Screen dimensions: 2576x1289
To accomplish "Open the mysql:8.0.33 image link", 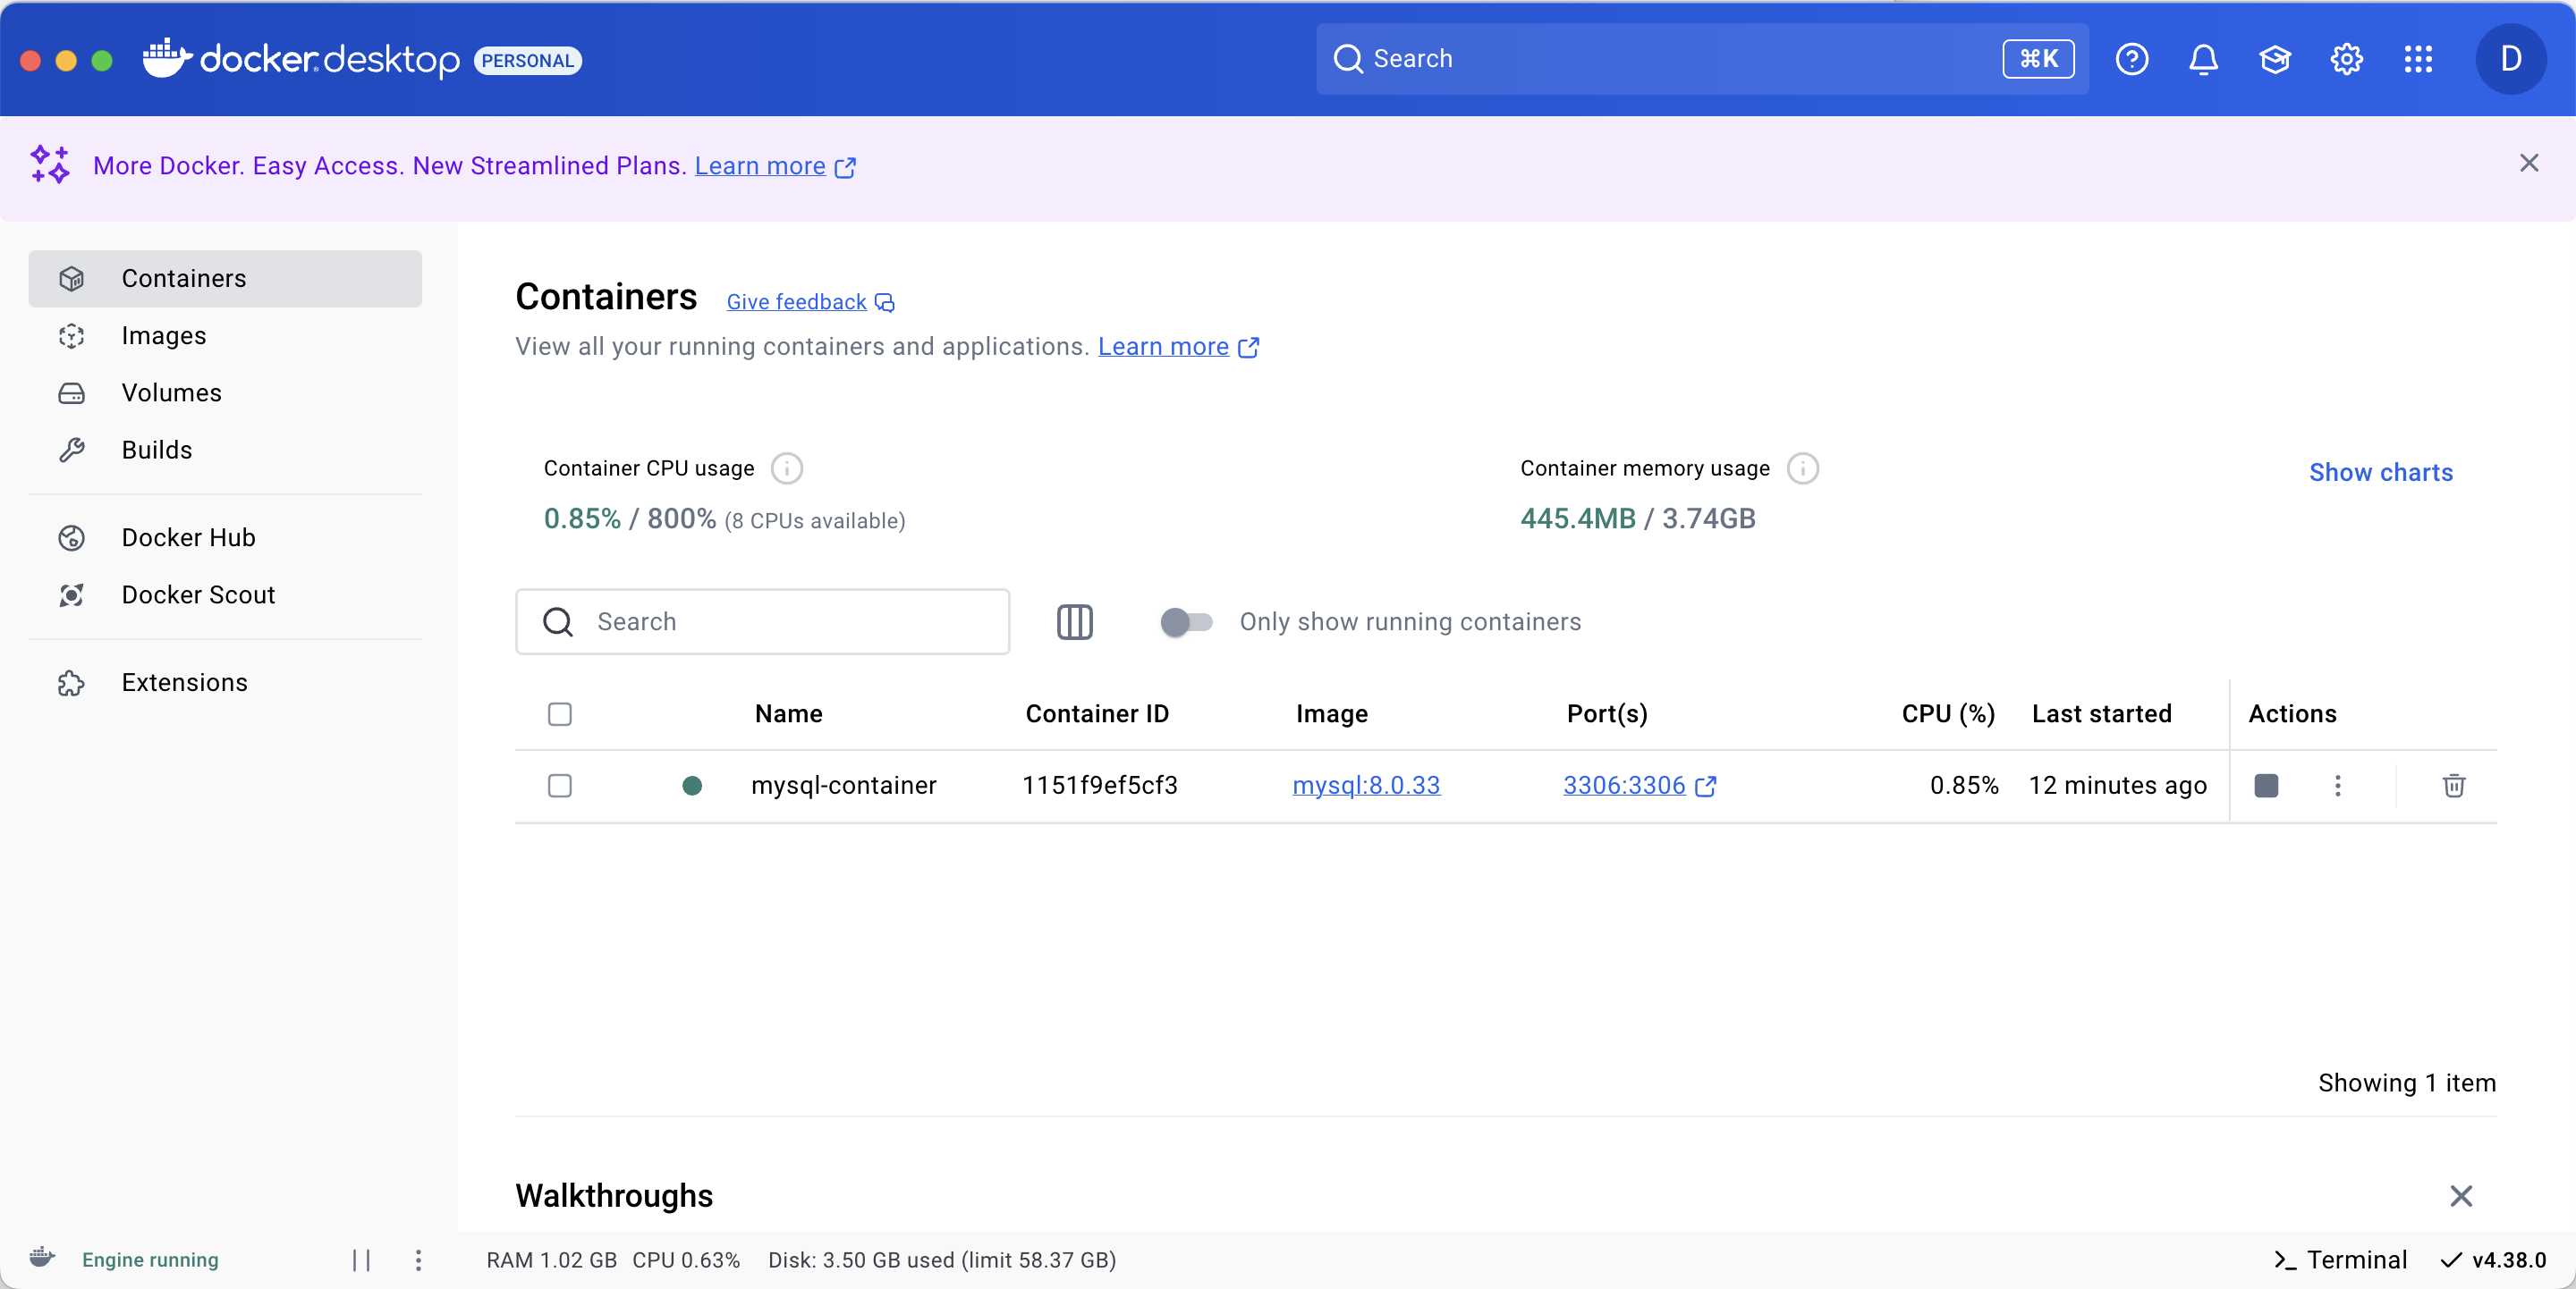I will coord(1366,786).
